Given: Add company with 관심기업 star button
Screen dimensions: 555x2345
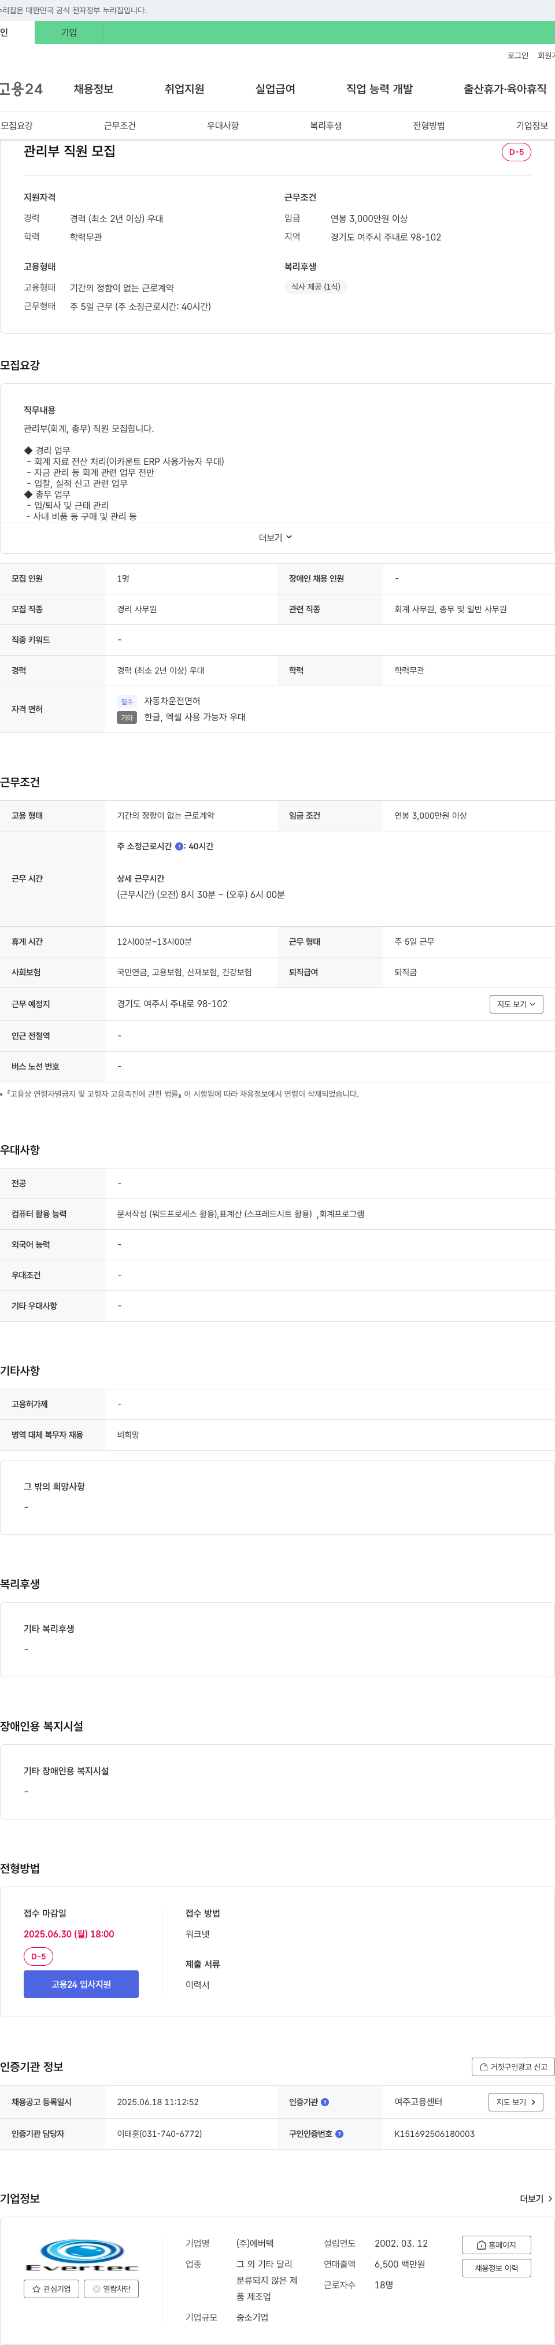Looking at the screenshot, I should [51, 2288].
